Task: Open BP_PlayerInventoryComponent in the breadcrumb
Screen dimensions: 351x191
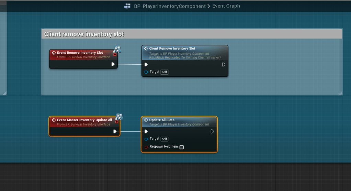Action: tap(169, 6)
